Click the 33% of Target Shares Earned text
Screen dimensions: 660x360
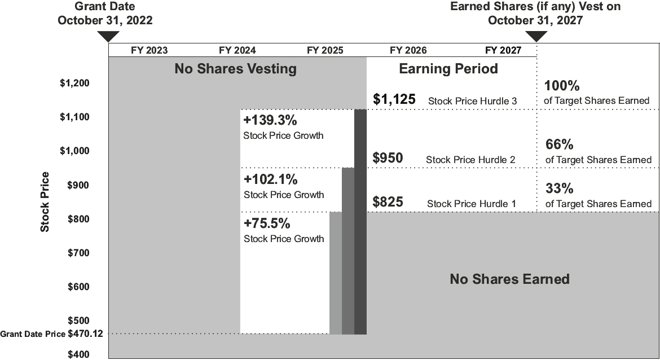[598, 195]
